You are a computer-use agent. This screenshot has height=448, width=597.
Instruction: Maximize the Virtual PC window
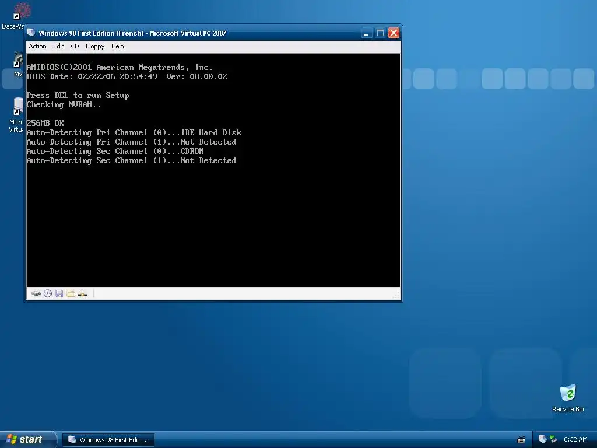click(380, 33)
